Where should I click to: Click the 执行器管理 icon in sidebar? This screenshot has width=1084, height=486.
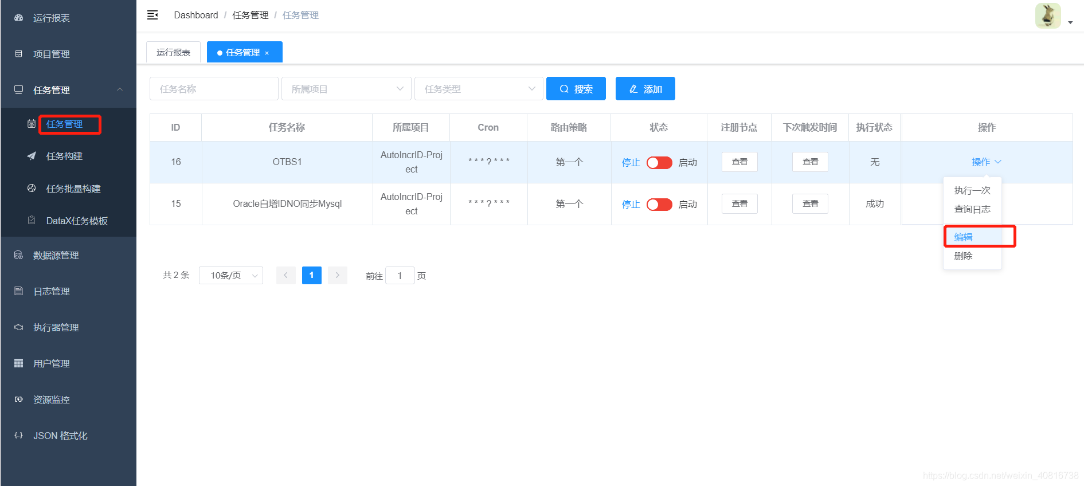pyautogui.click(x=18, y=327)
